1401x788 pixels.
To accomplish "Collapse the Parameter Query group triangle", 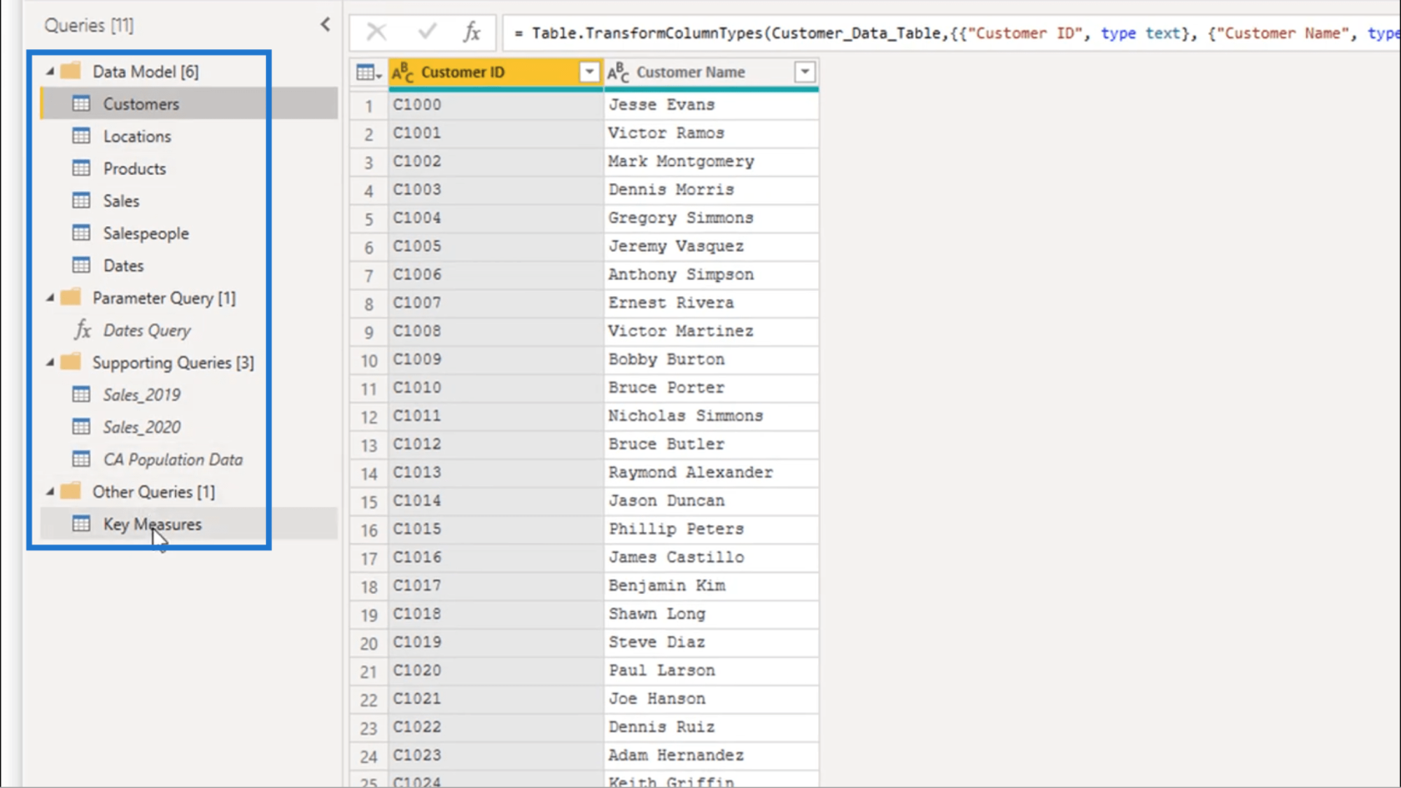I will [x=50, y=298].
